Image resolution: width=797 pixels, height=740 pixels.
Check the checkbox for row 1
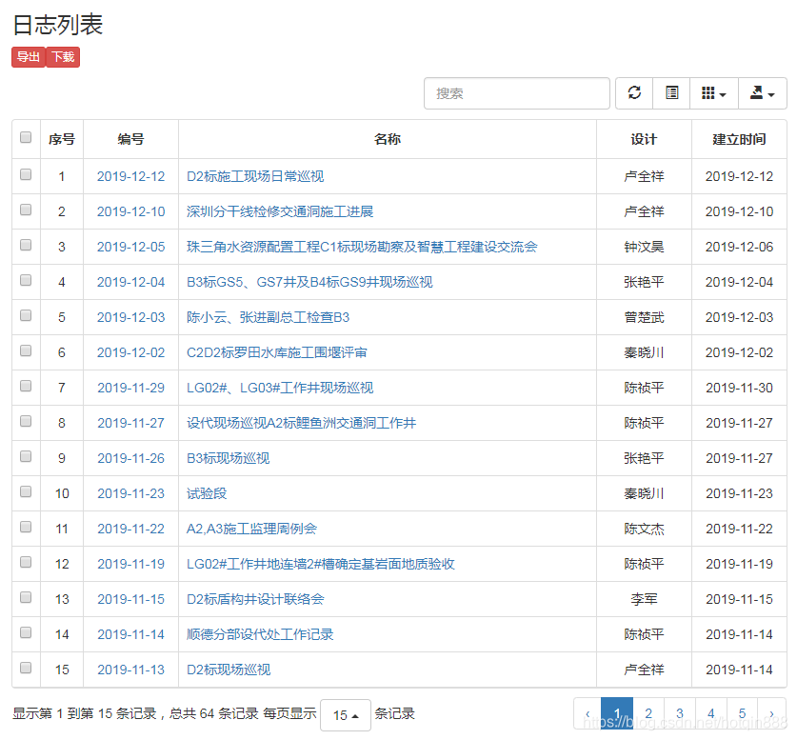25,176
